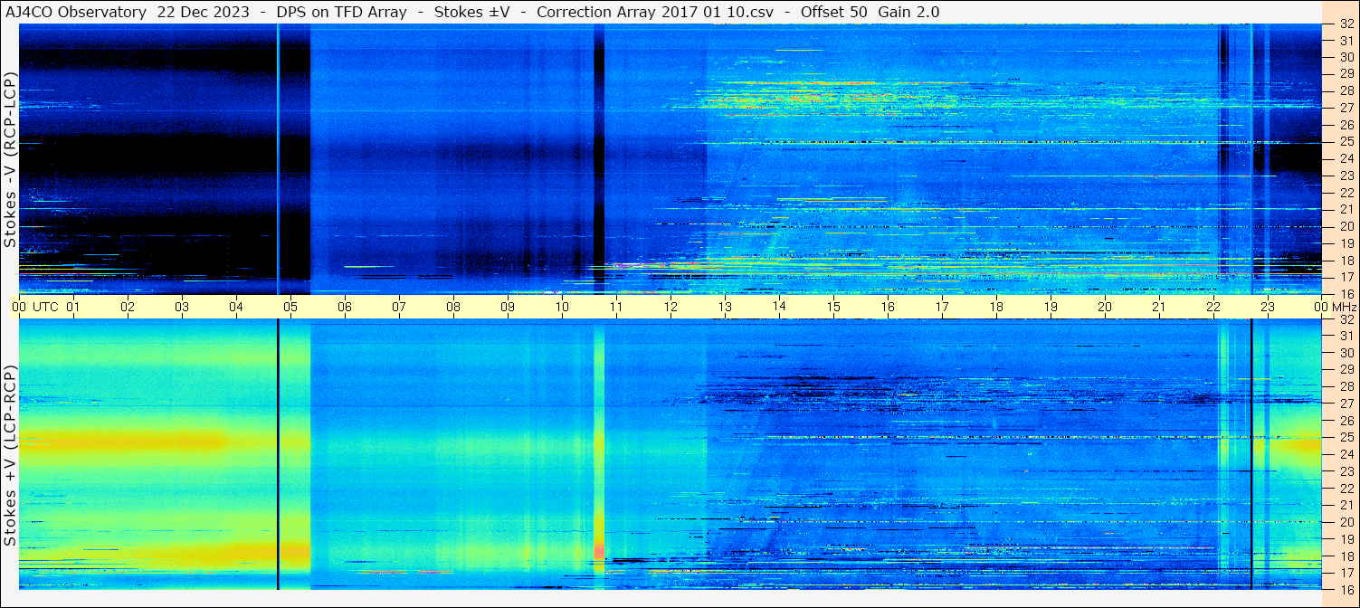
Task: Select the 06 hour time marker
Action: [x=345, y=307]
